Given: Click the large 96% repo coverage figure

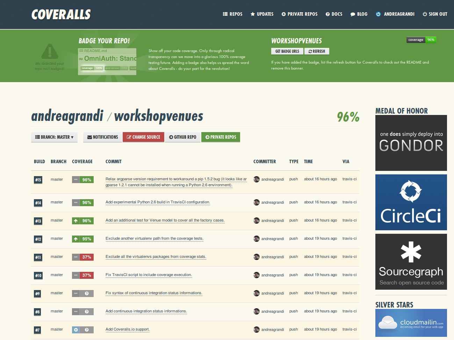Looking at the screenshot, I should pos(348,117).
